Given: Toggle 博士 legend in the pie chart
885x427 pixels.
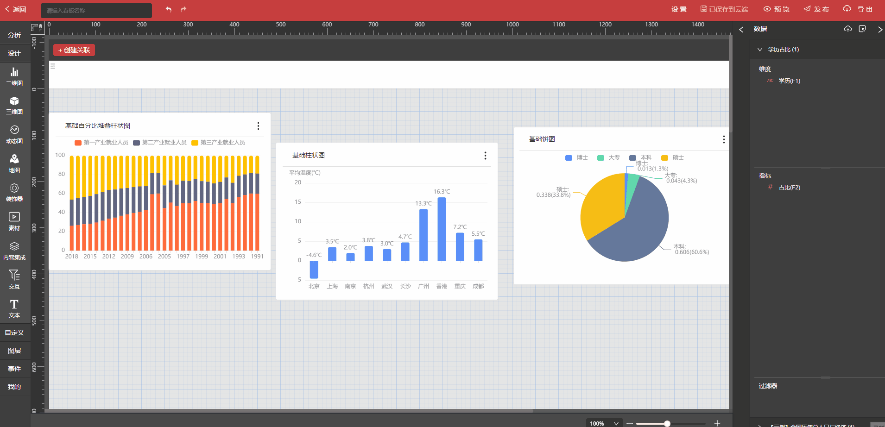Looking at the screenshot, I should [576, 158].
